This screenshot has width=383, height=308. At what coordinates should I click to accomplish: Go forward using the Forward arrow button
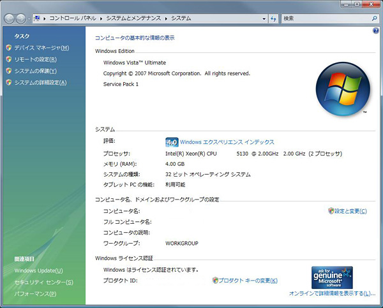tap(21, 18)
